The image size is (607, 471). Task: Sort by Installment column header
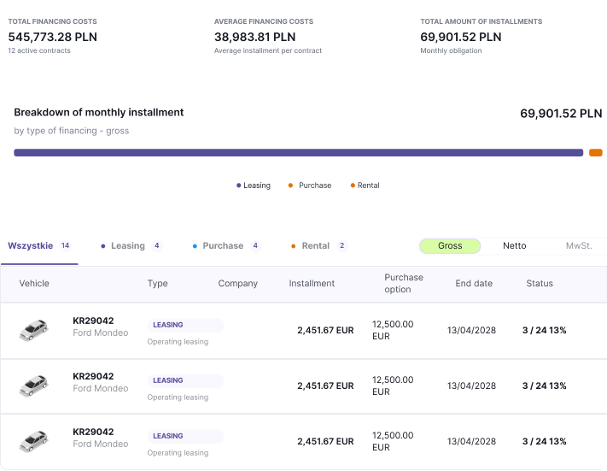tap(312, 284)
